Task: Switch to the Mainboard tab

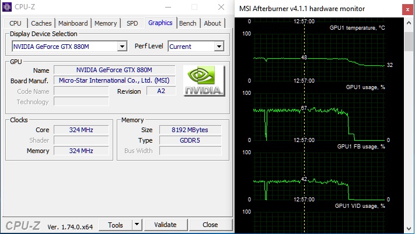Action: 73,23
